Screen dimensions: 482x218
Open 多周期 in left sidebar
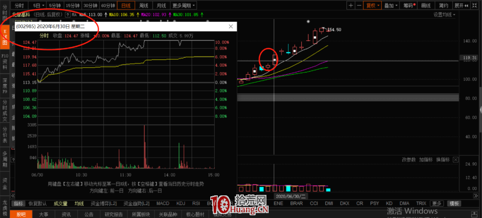pos(4,159)
